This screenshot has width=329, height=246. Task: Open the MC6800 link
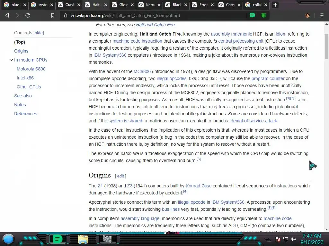coord(142,71)
